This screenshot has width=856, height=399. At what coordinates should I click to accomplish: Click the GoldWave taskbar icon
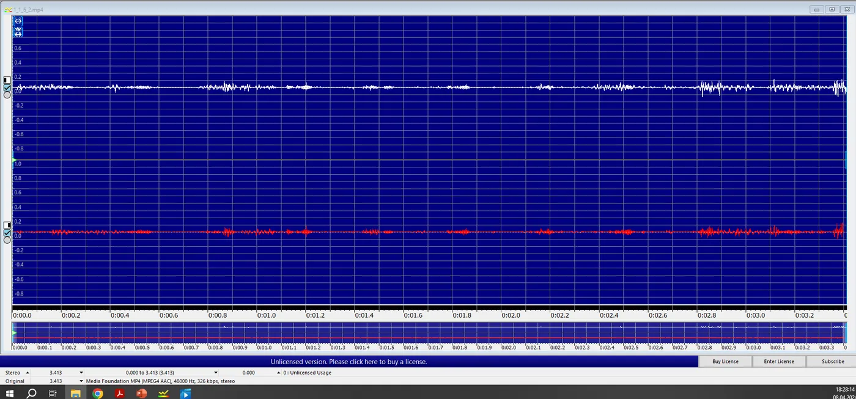(164, 394)
